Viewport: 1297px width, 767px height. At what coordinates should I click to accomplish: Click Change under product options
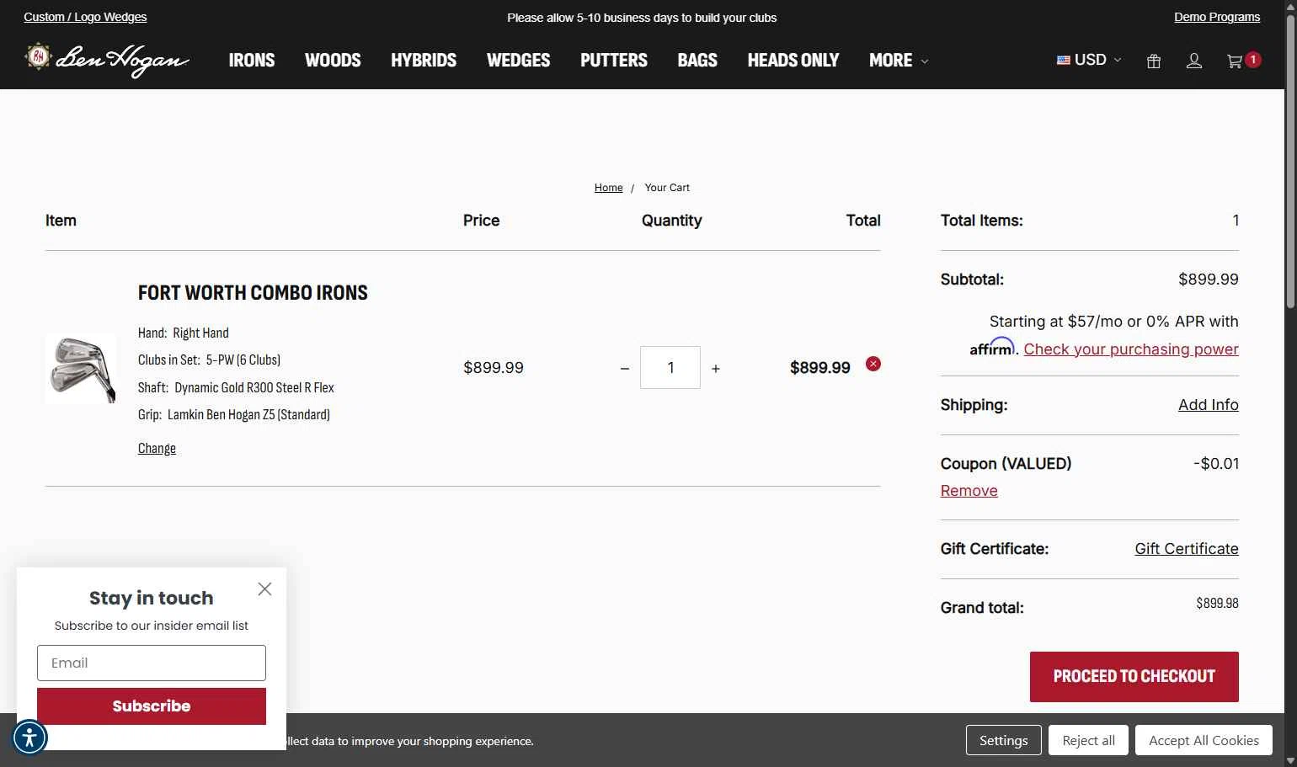coord(157,448)
